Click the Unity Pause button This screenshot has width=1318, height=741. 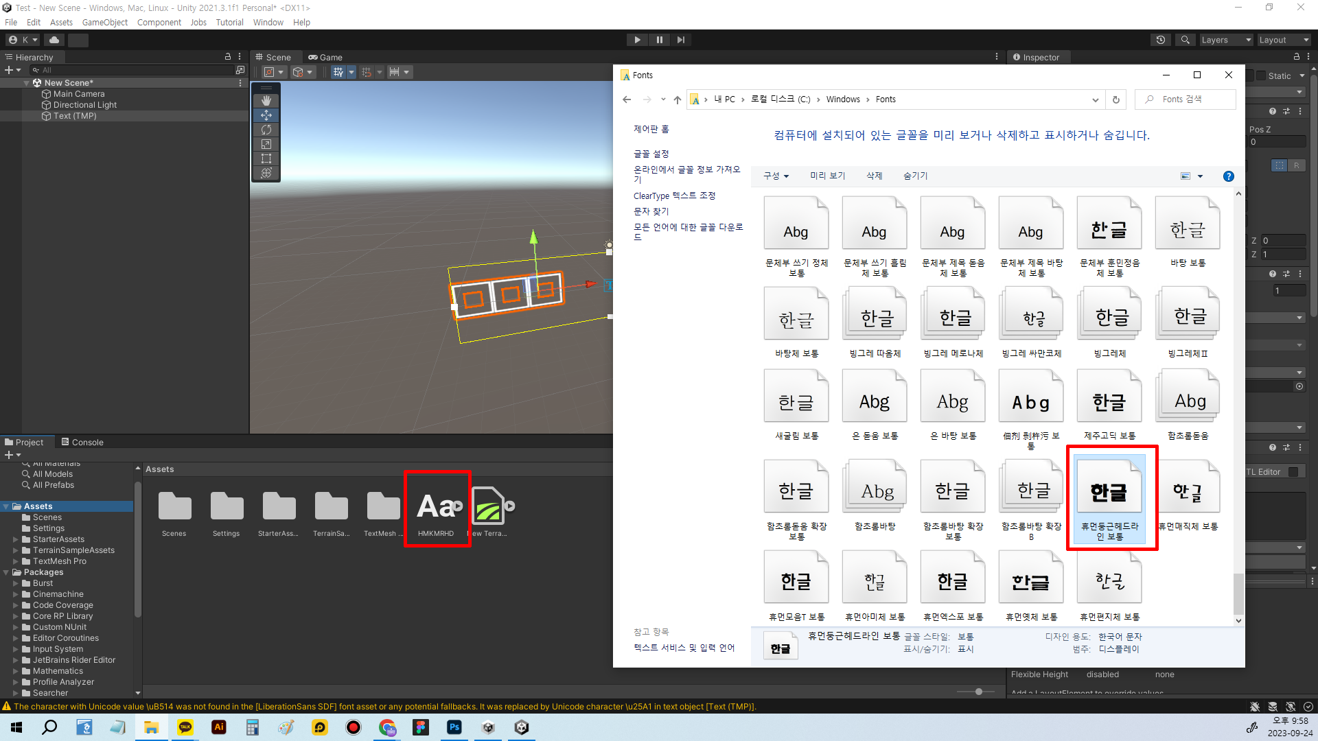[659, 40]
